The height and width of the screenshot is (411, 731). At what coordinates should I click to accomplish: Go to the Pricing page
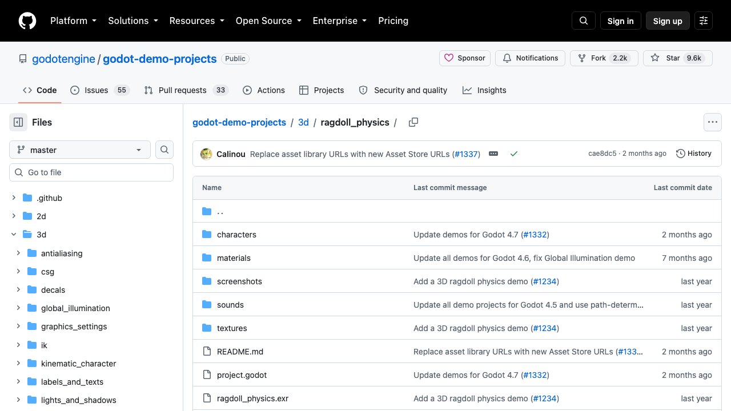coord(393,21)
